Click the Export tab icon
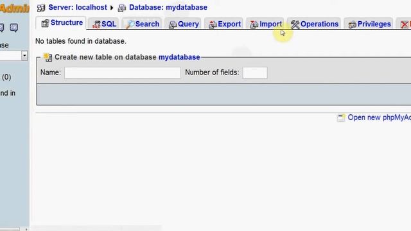 pos(213,24)
